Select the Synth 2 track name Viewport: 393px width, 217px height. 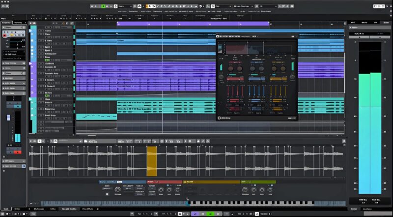[x=48, y=50]
